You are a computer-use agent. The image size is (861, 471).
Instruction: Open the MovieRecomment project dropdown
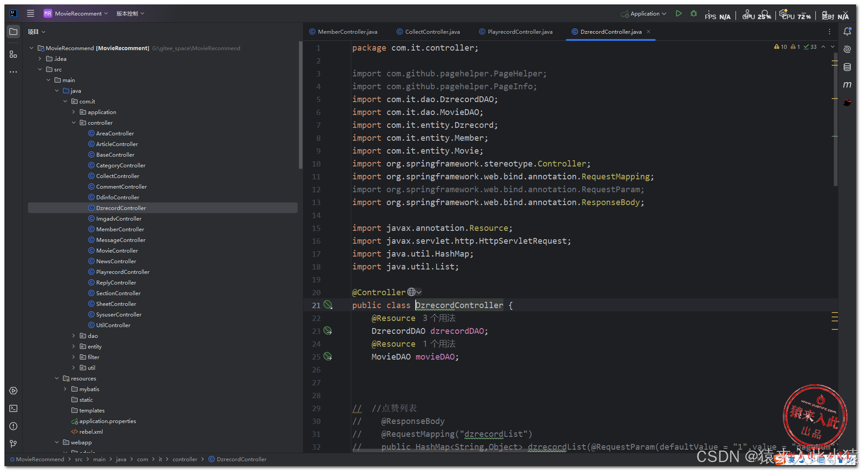pos(76,13)
